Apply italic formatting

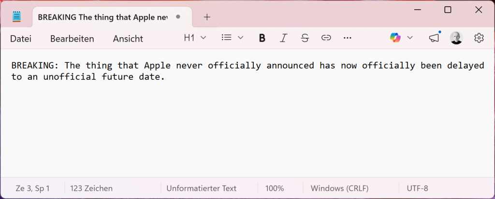click(284, 38)
